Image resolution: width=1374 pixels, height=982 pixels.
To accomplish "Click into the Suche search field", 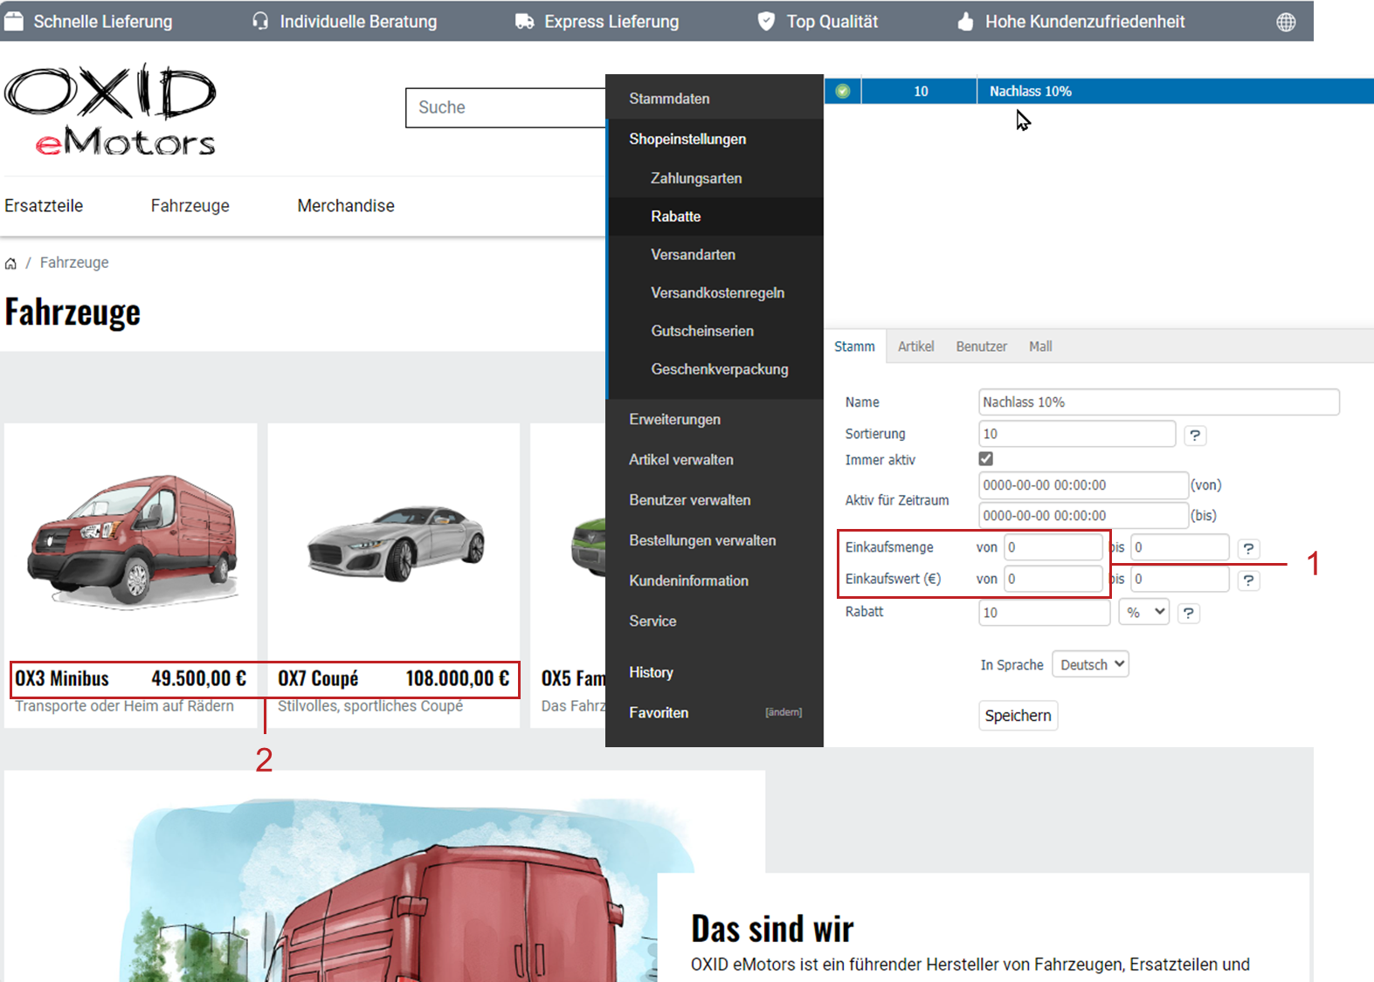I will pos(505,108).
